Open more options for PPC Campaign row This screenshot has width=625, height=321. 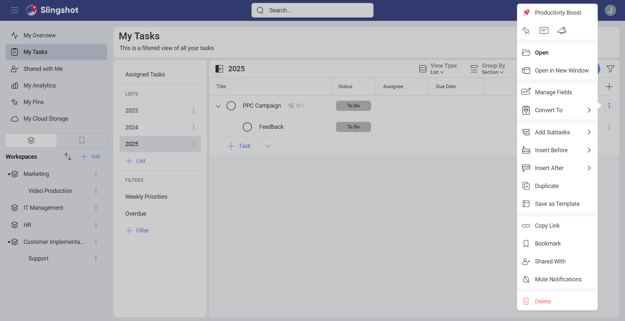click(609, 106)
